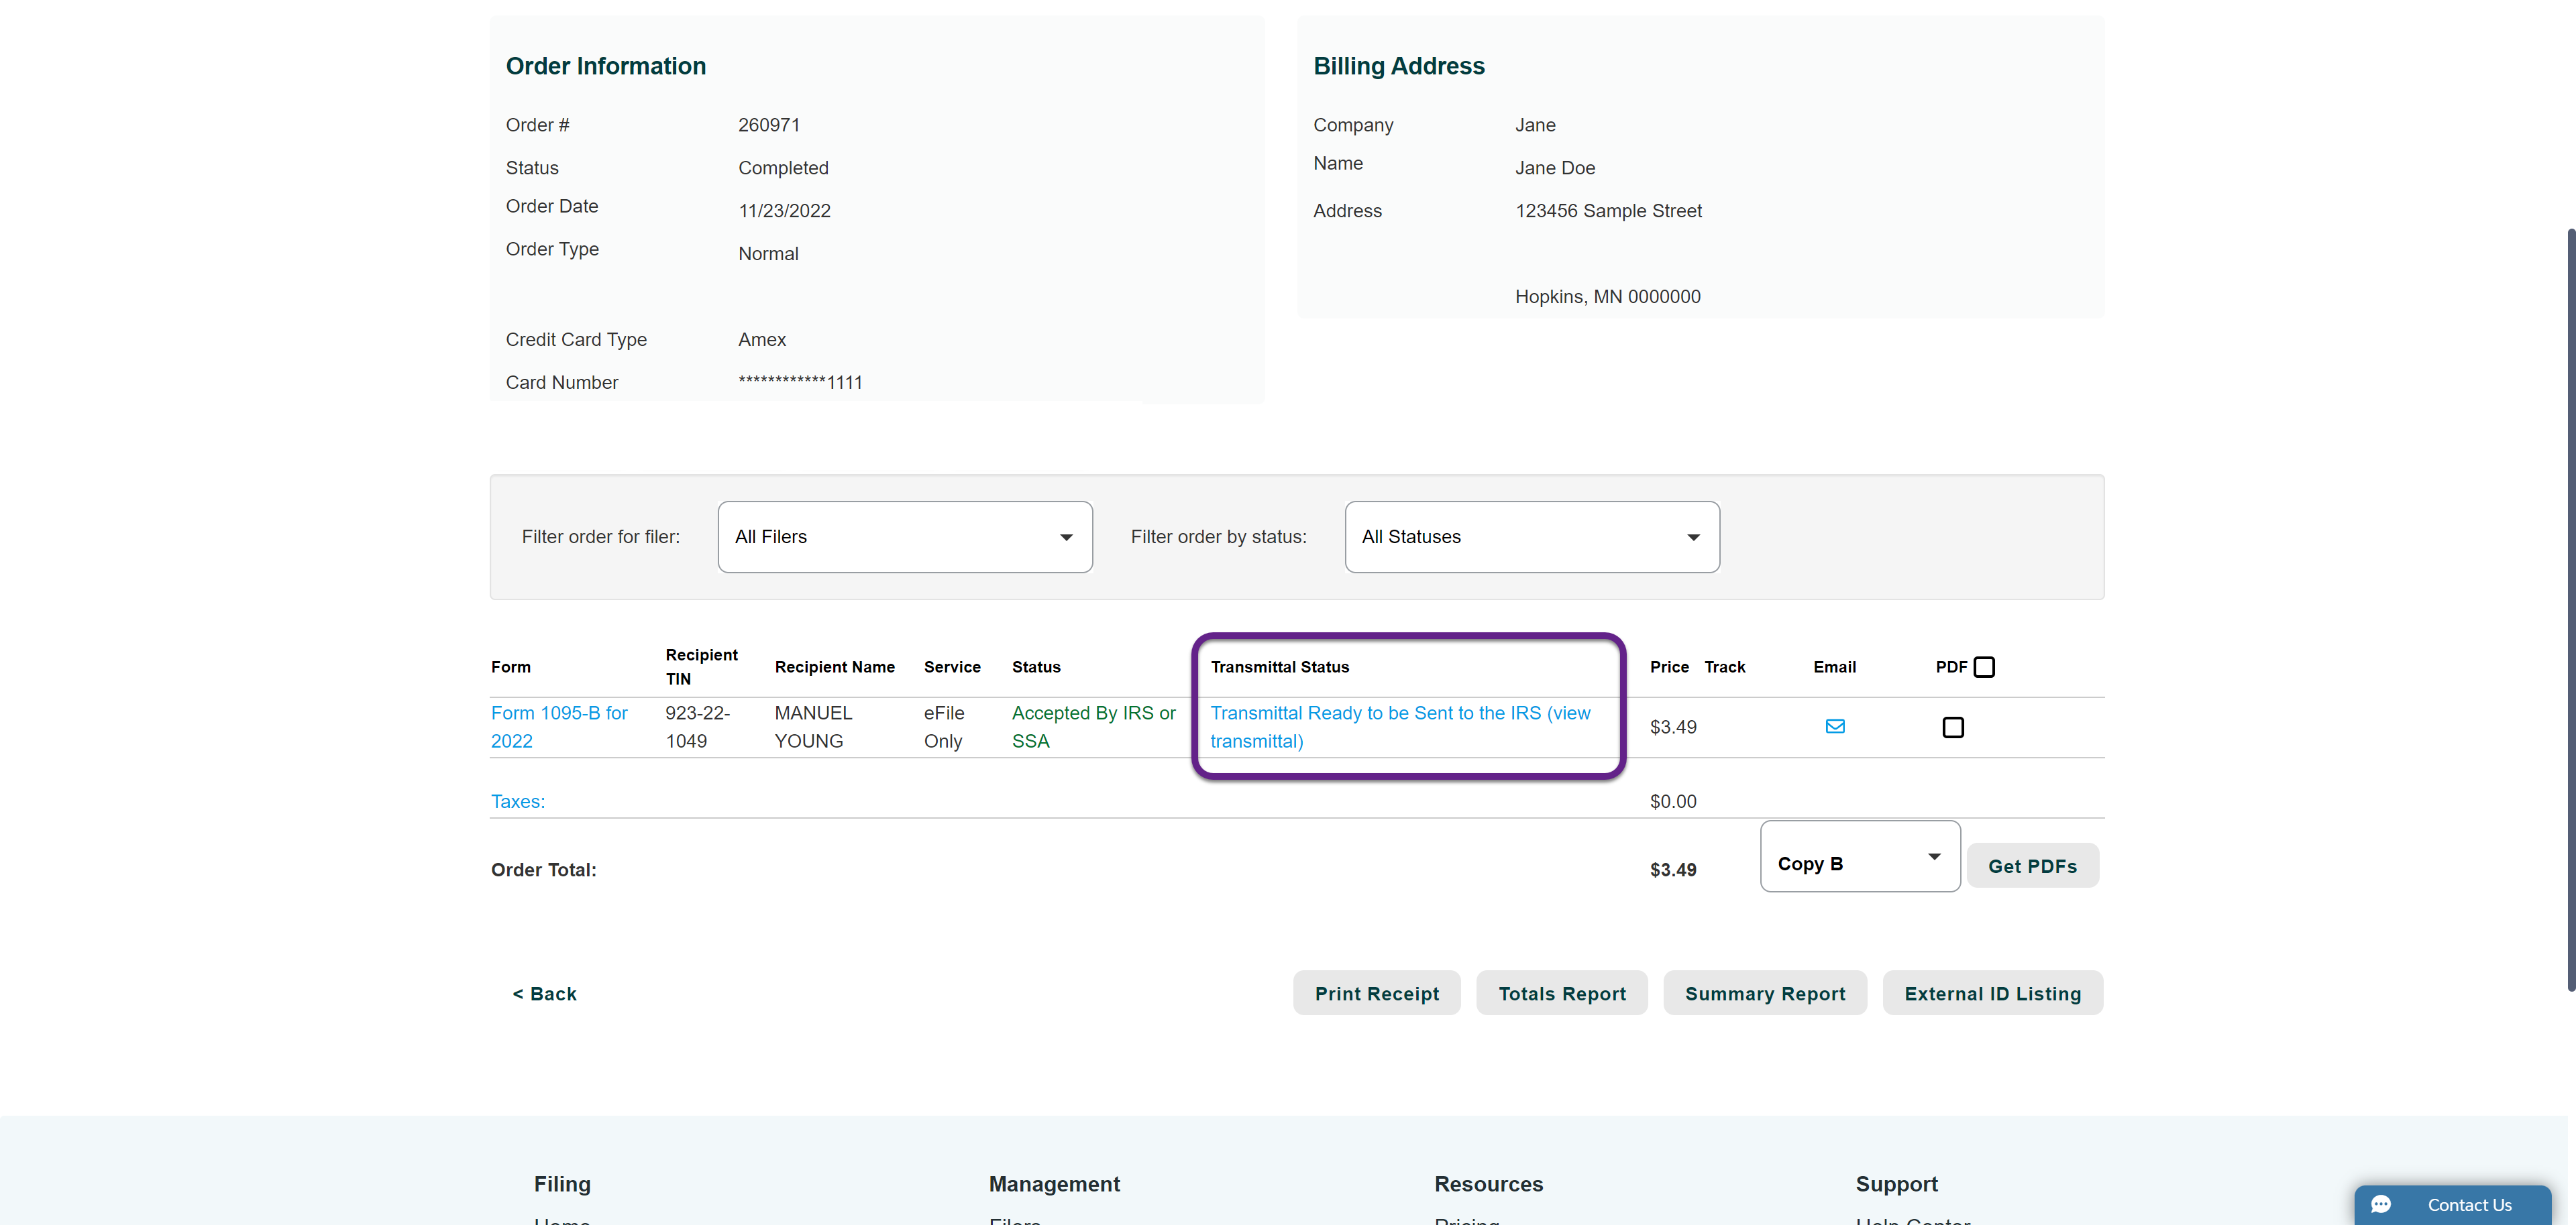
Task: Open the Summary Report
Action: [x=1764, y=993]
